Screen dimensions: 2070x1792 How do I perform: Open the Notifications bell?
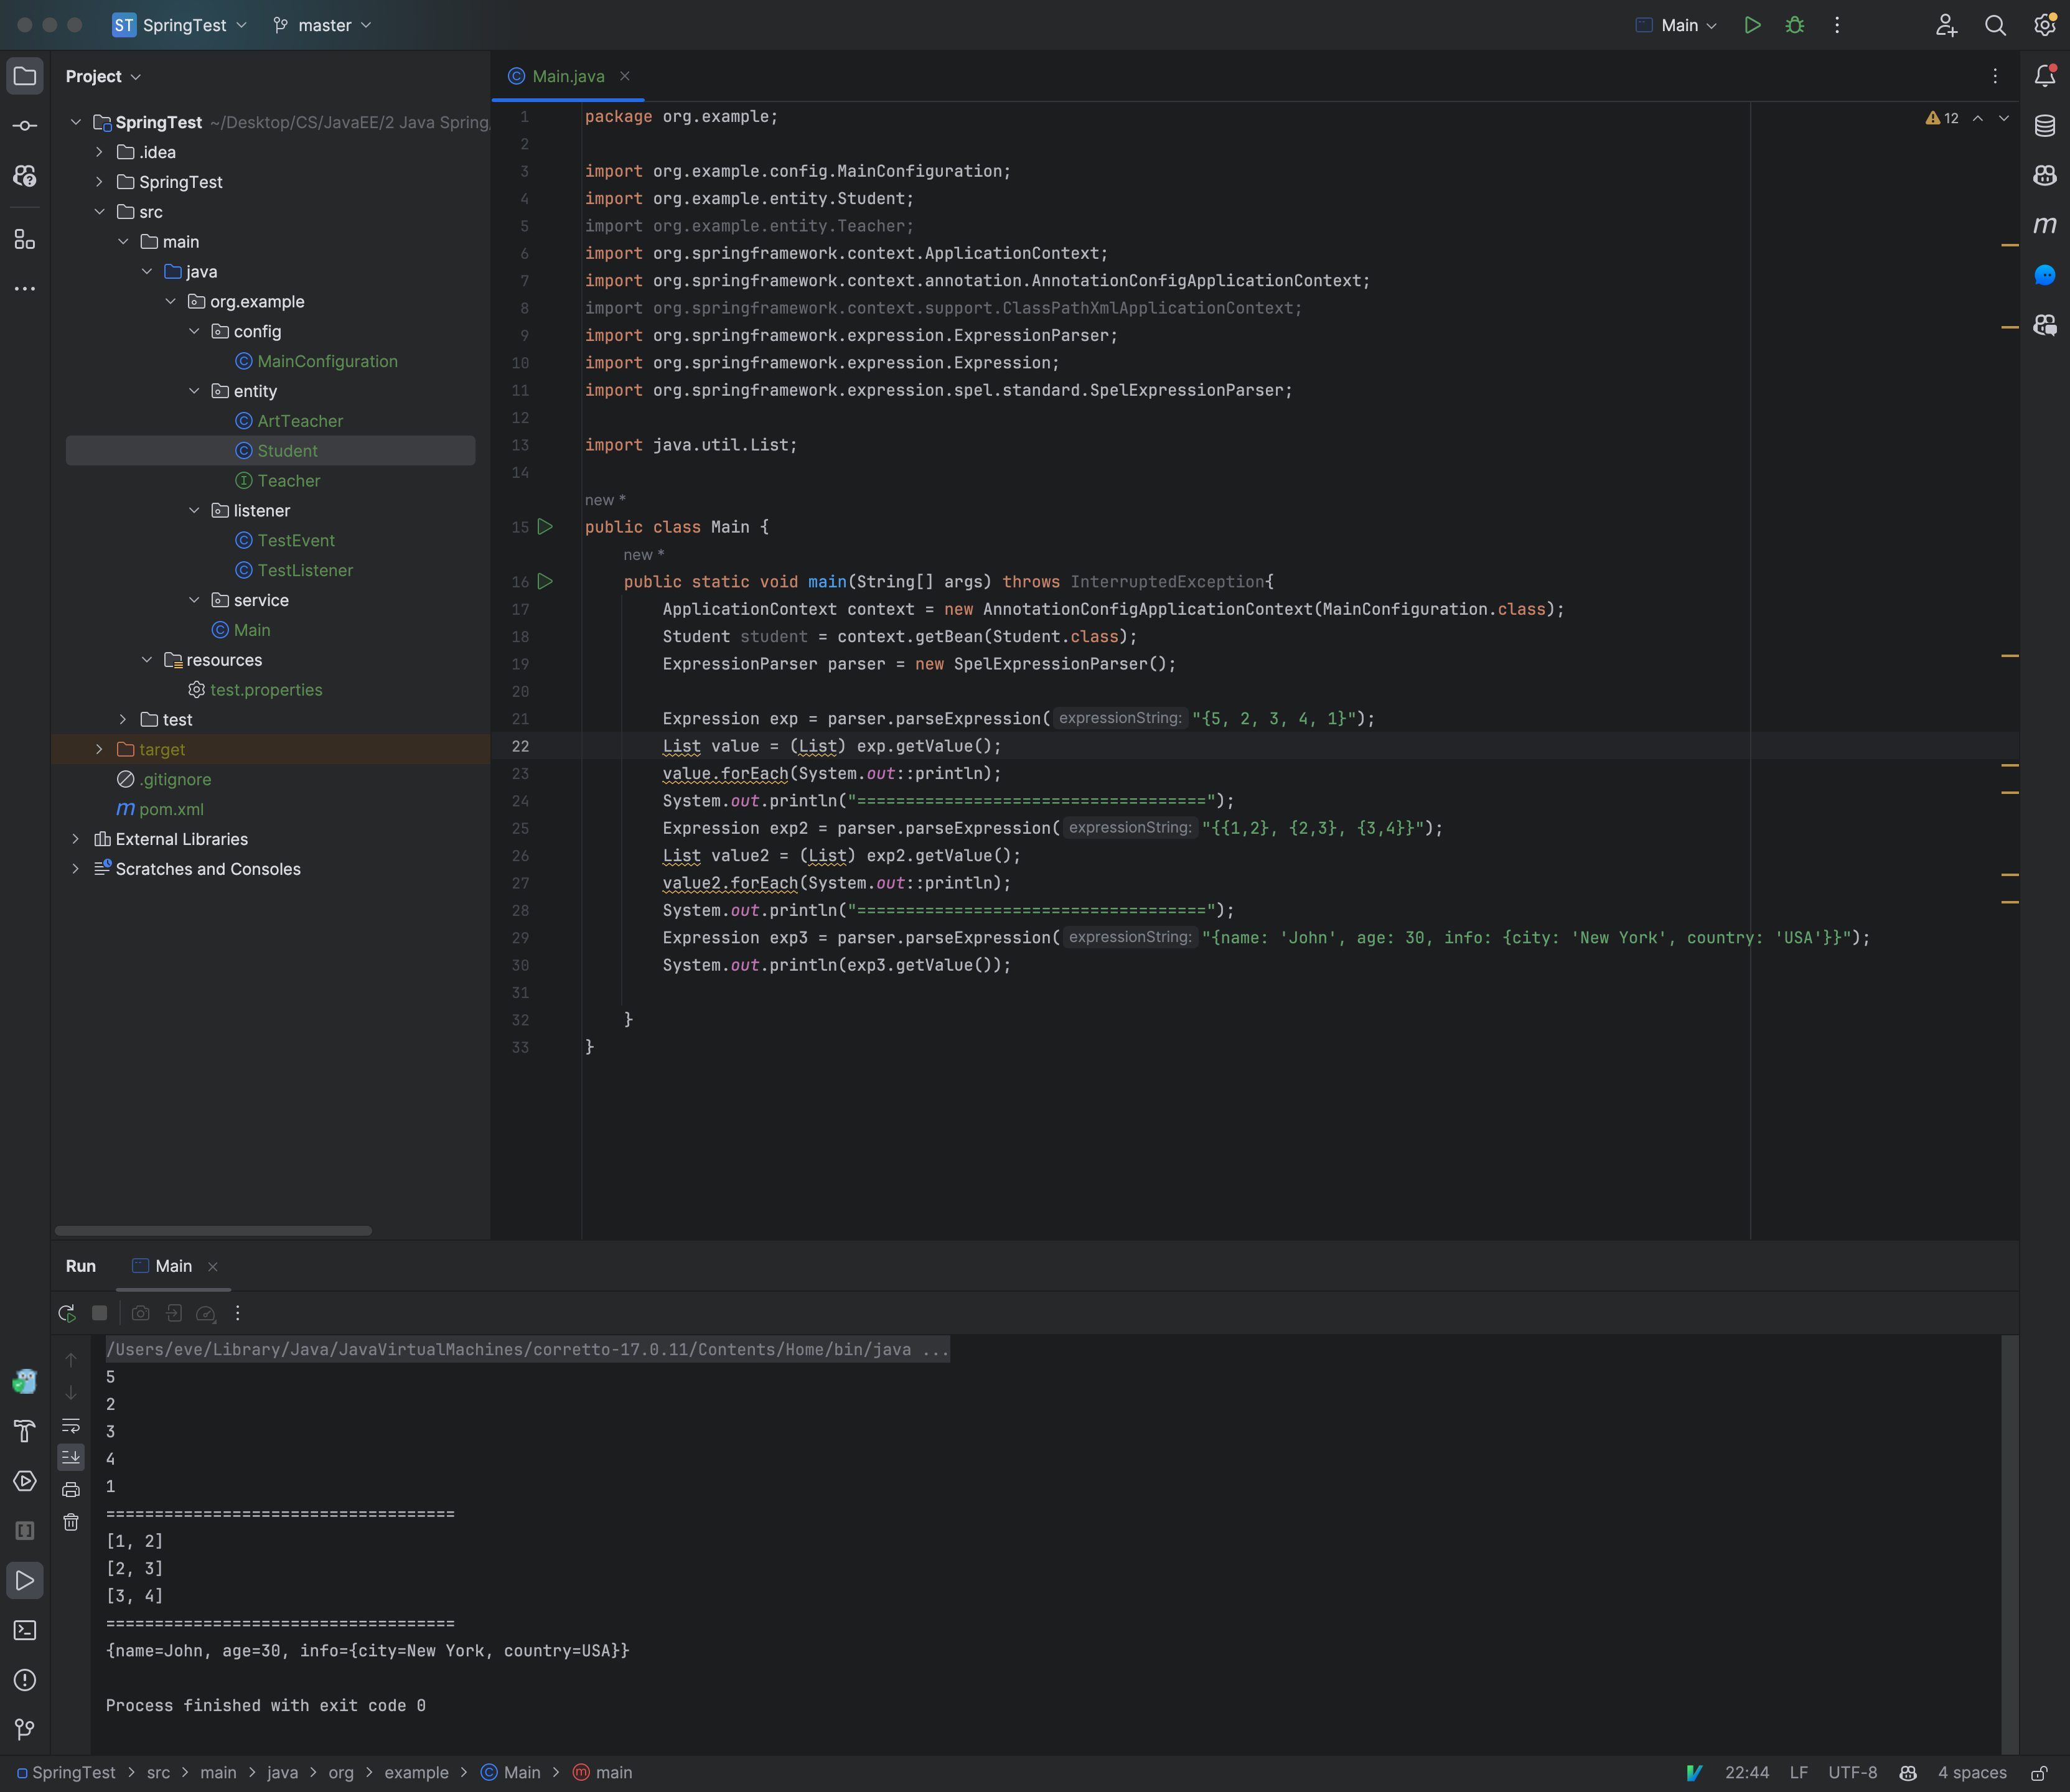coord(2044,76)
